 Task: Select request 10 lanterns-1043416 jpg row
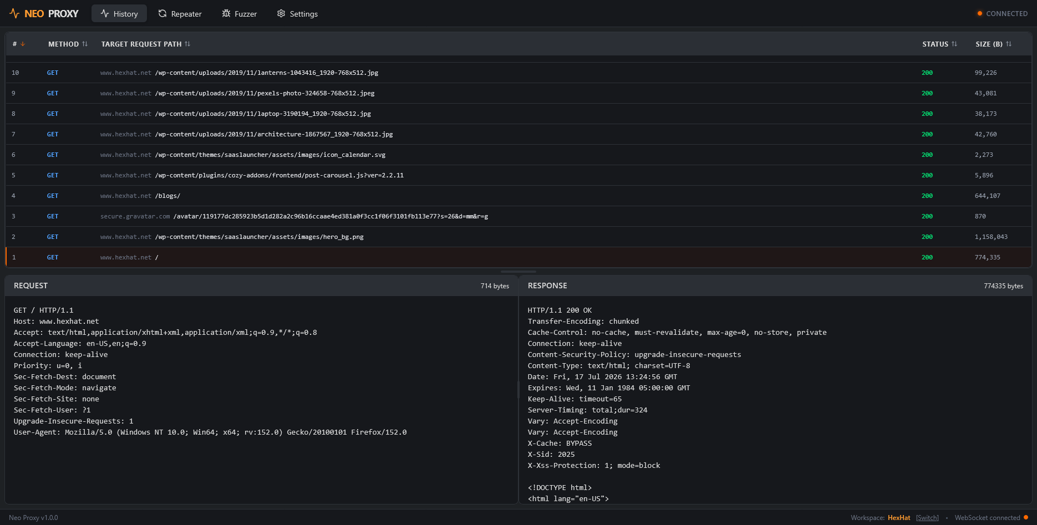coord(518,73)
